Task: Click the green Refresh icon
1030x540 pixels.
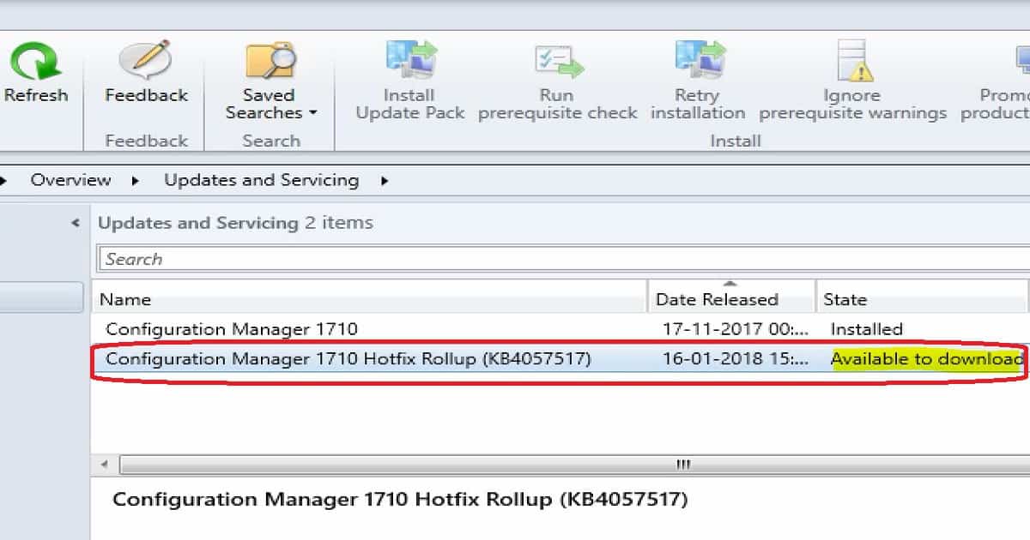Action: click(x=34, y=62)
